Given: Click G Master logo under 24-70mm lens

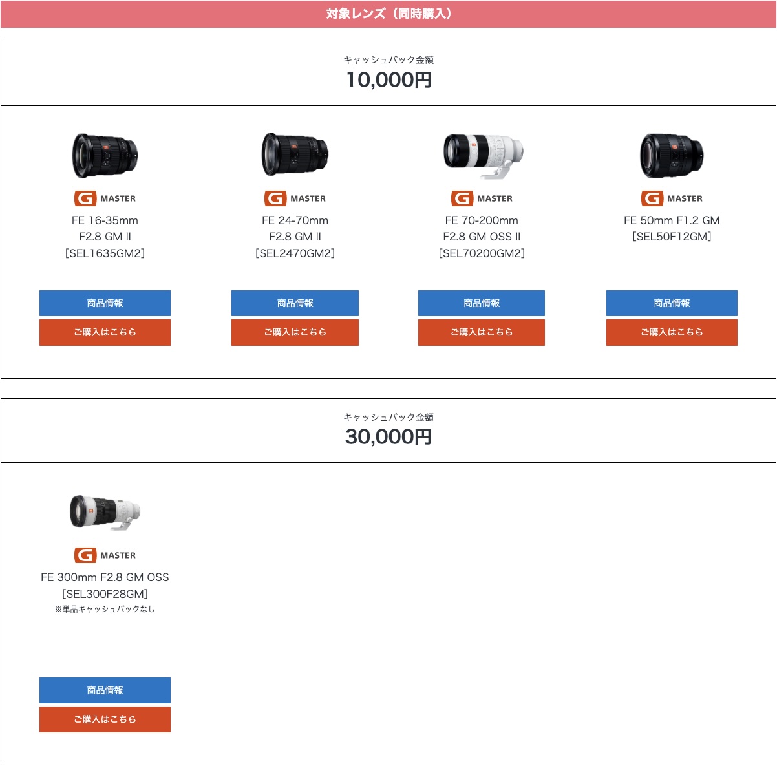Looking at the screenshot, I should coord(295,198).
